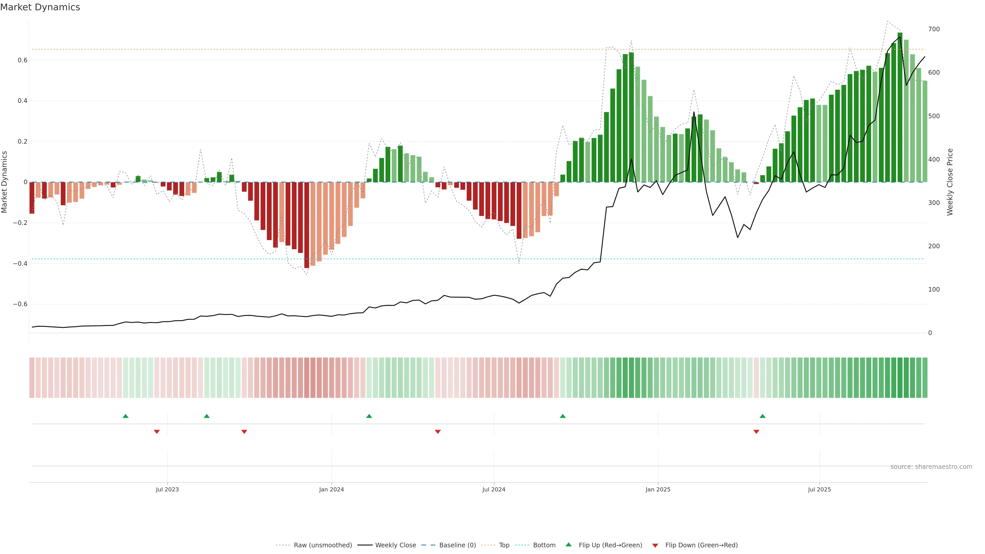Toggle the Bottom threshold legend entry
The width and height of the screenshot is (985, 554).
[x=544, y=545]
